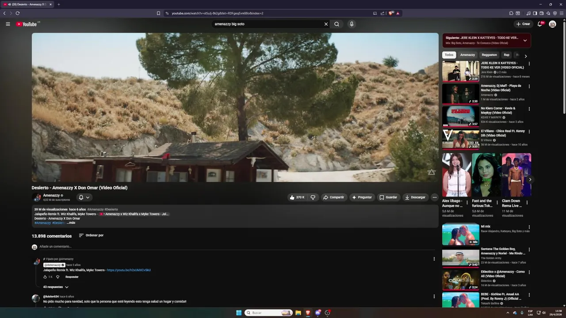Clear the search box with X
The height and width of the screenshot is (318, 566).
[326, 24]
